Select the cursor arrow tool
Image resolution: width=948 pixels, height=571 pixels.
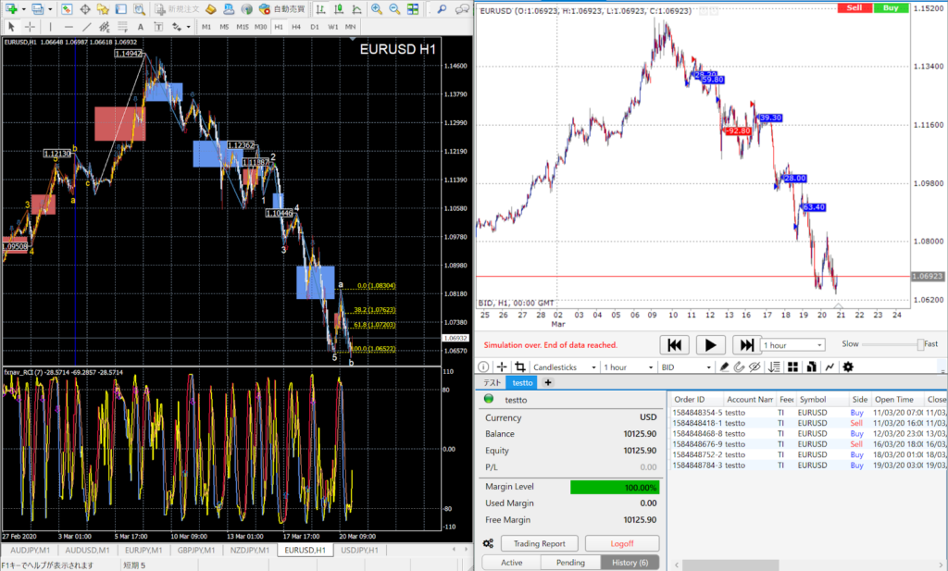pos(11,27)
